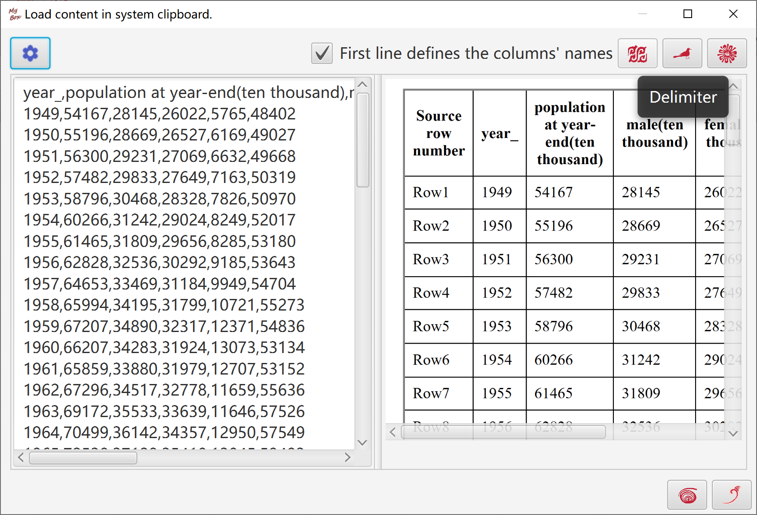Image resolution: width=757 pixels, height=515 pixels.
Task: Toggle 'First line defines the columns' names' checkbox
Action: pyautogui.click(x=322, y=53)
